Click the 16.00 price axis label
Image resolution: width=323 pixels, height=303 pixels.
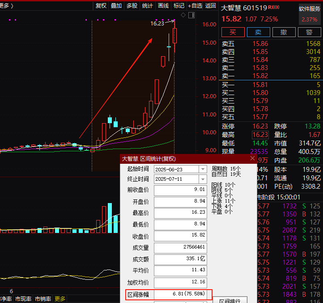point(209,25)
